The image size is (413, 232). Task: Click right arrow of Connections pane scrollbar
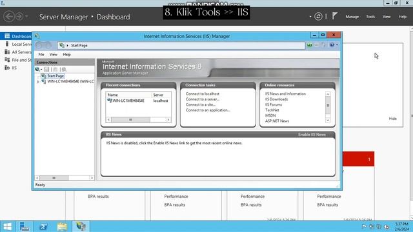pyautogui.click(x=92, y=178)
